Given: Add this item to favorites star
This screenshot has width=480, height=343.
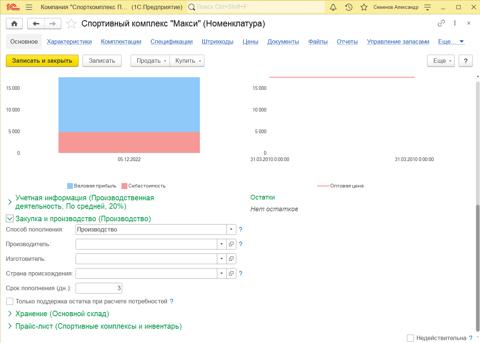Looking at the screenshot, I should tap(71, 24).
